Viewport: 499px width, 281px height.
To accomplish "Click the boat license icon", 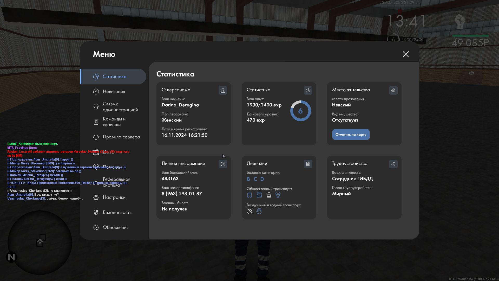I will point(259,211).
